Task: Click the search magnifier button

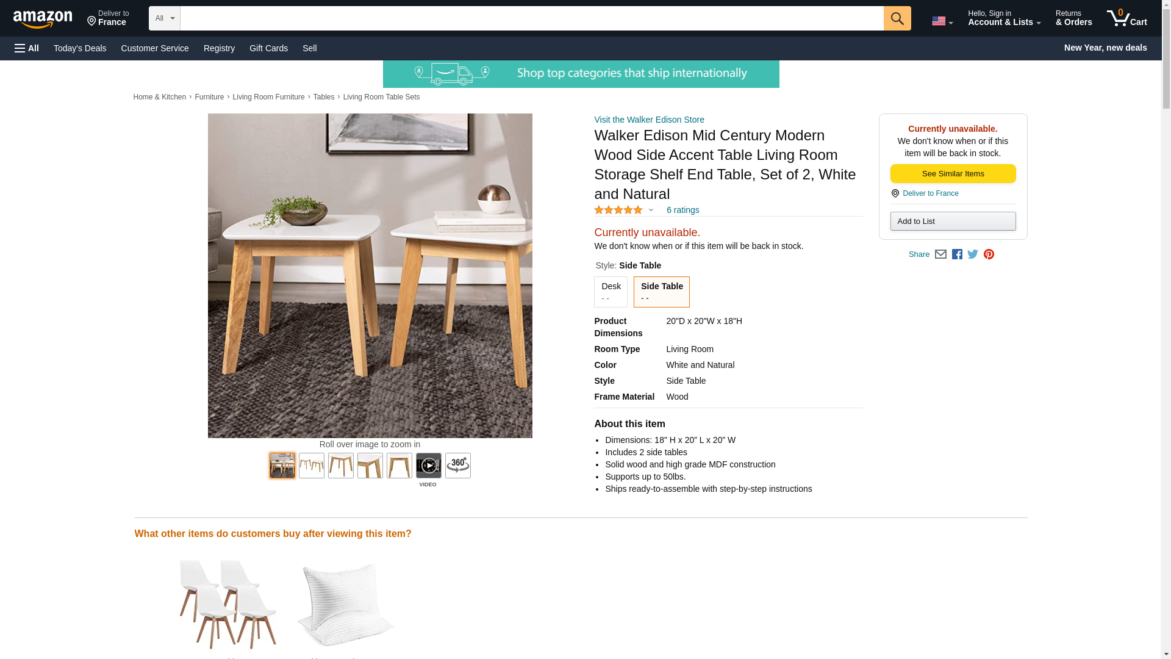Action: [897, 18]
